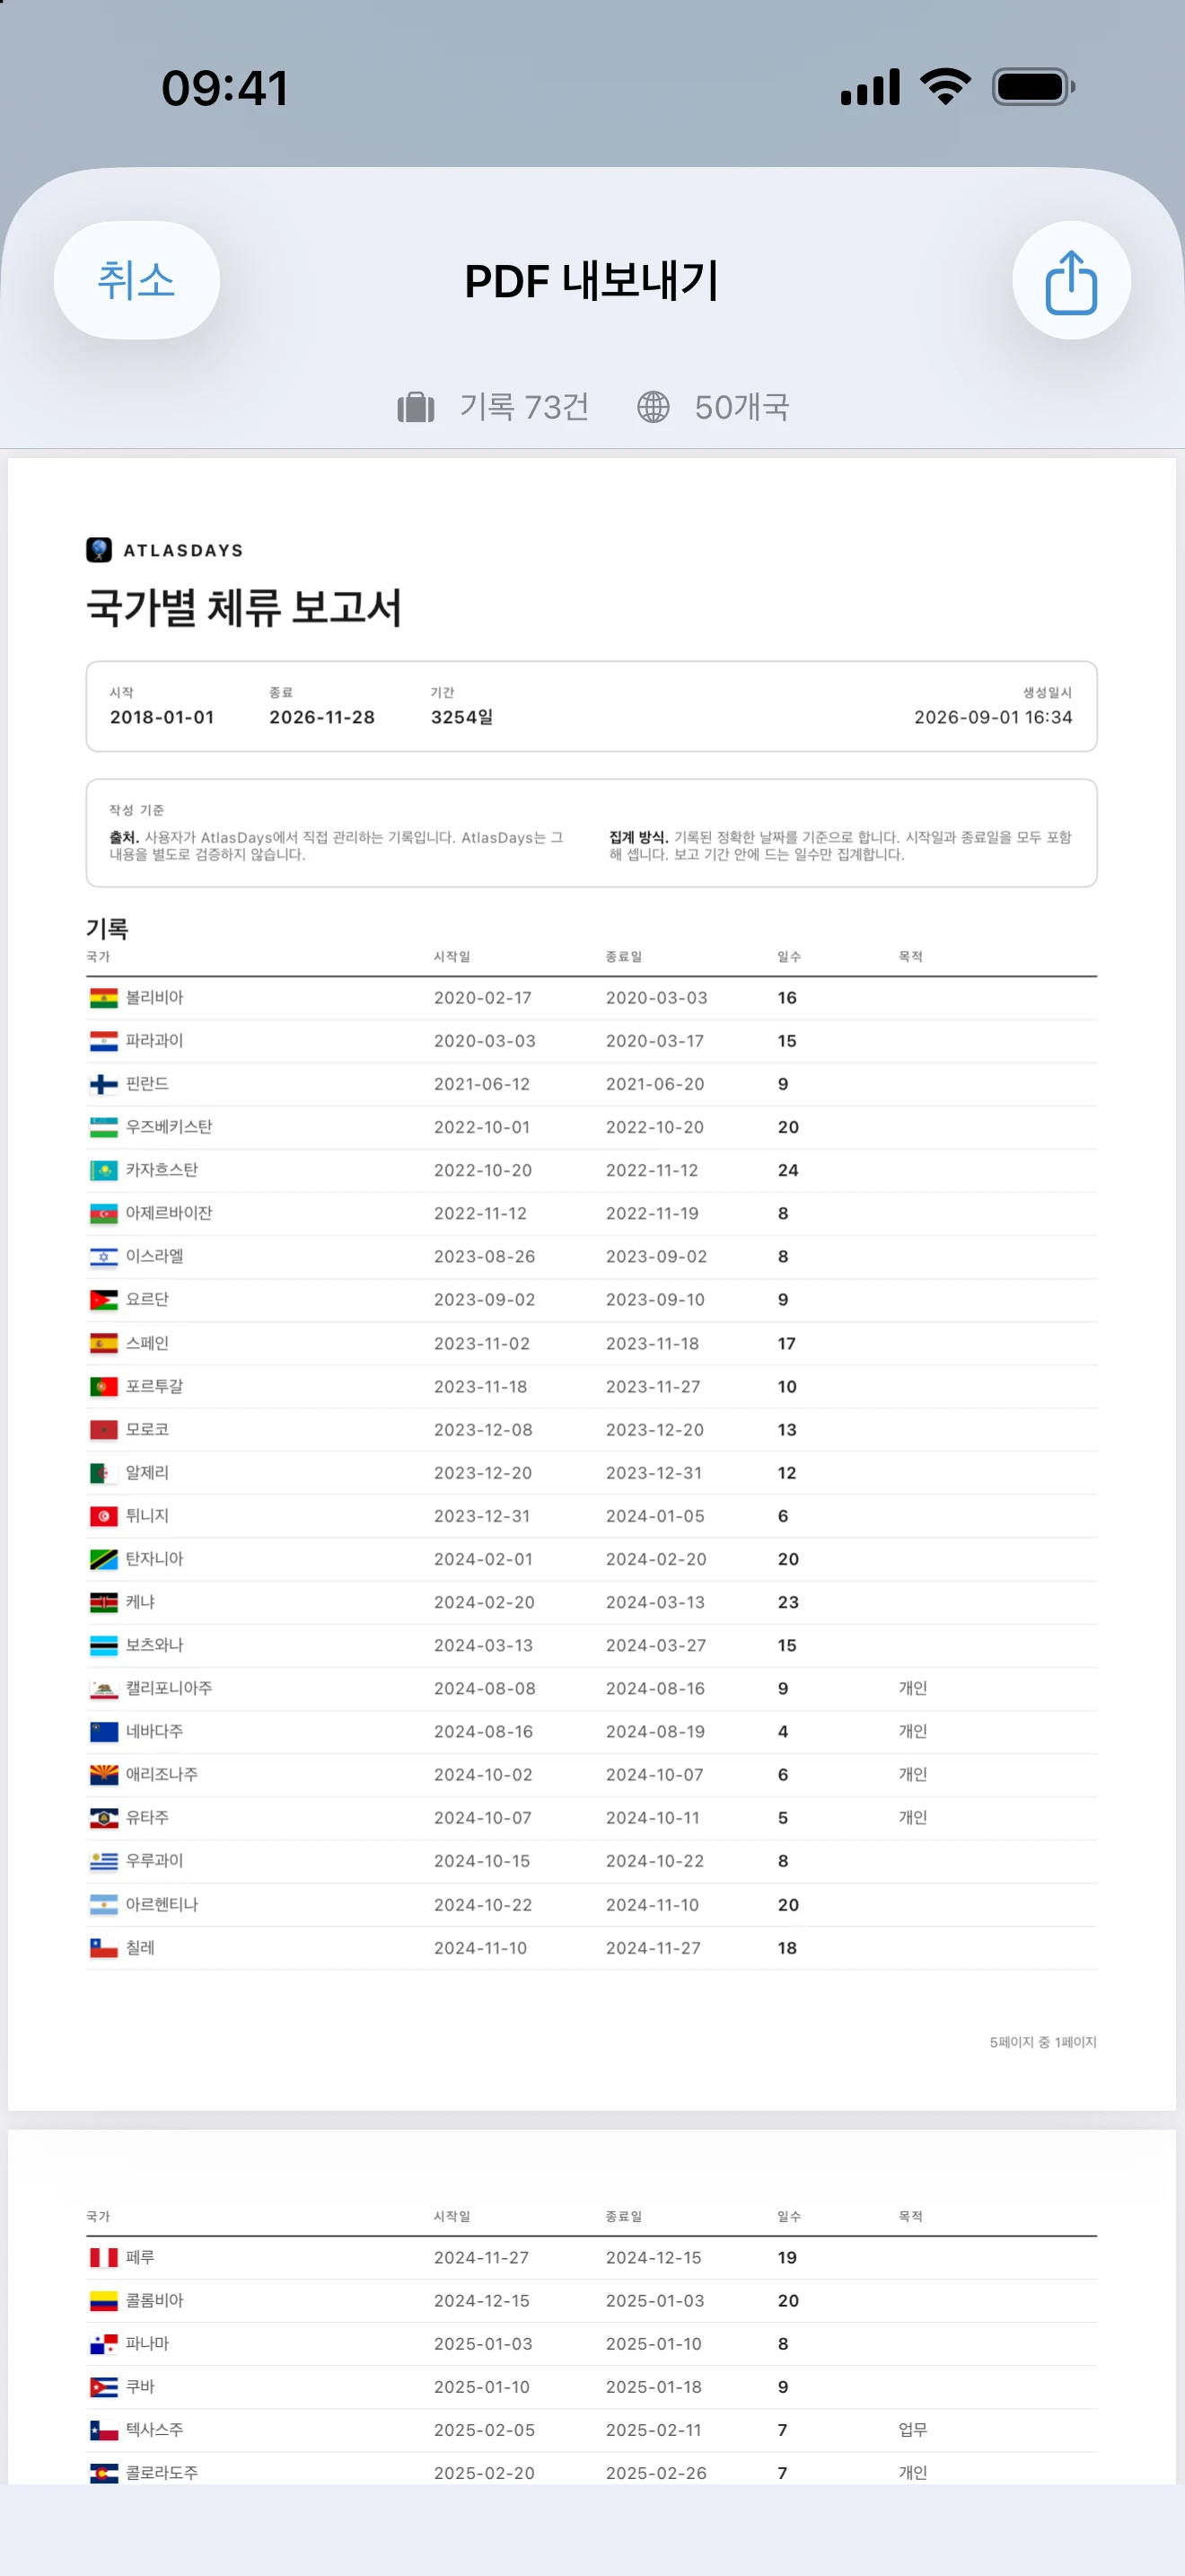Tap the cellular signal bars icon
The height and width of the screenshot is (2576, 1185).
(x=870, y=87)
